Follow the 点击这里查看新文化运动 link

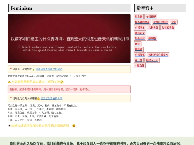[49, 69]
